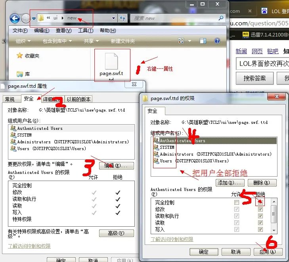The image size is (289, 262).
Task: Toggle 读取和执行 deny checkbox
Action: pyautogui.click(x=260, y=216)
